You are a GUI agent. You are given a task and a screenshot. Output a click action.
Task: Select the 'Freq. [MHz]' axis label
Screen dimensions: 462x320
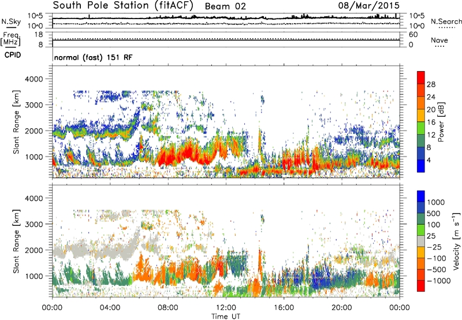tap(10, 39)
